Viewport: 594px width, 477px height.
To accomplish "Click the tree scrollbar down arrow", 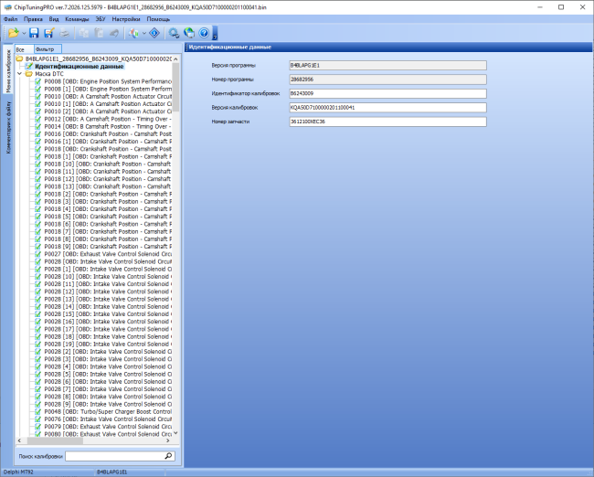I will point(175,433).
